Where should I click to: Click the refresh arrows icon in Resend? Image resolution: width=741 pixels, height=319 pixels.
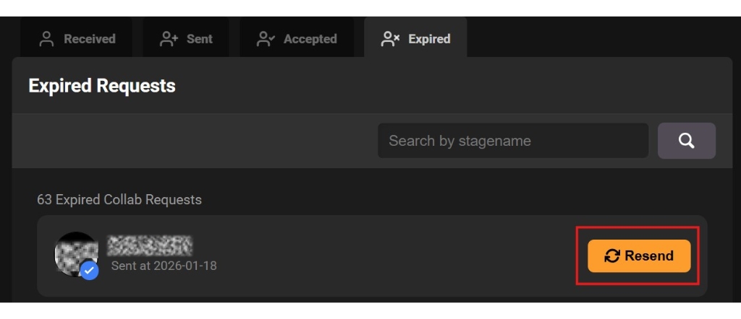[x=612, y=255]
